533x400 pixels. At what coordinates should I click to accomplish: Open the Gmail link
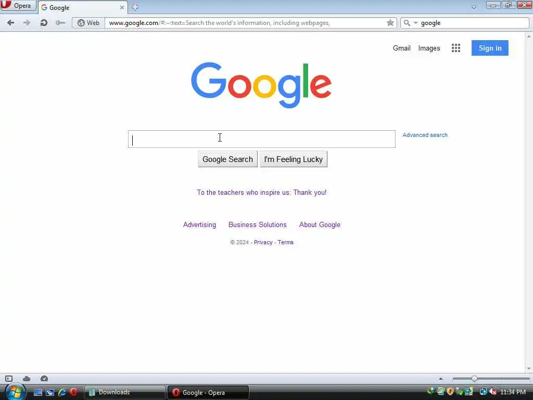(x=401, y=48)
